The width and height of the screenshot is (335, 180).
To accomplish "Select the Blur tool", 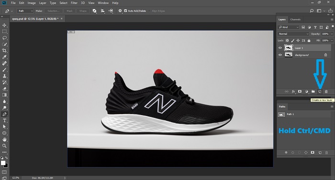I will click(4, 102).
